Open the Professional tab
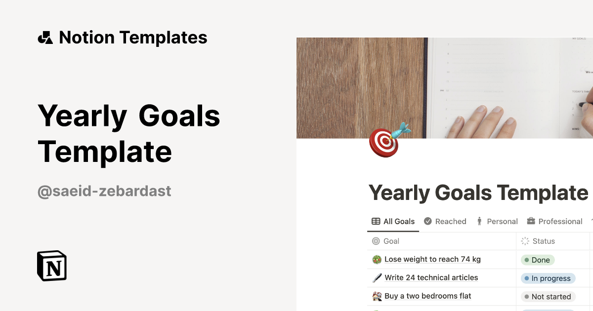The height and width of the screenshot is (311, 593). (554, 222)
